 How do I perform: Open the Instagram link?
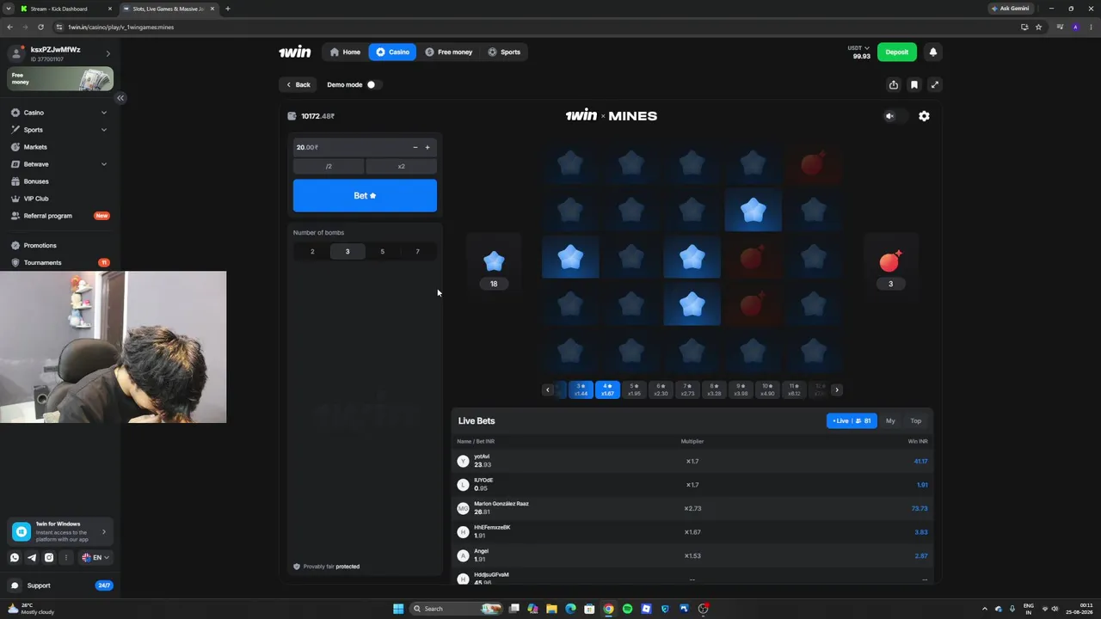(x=49, y=557)
